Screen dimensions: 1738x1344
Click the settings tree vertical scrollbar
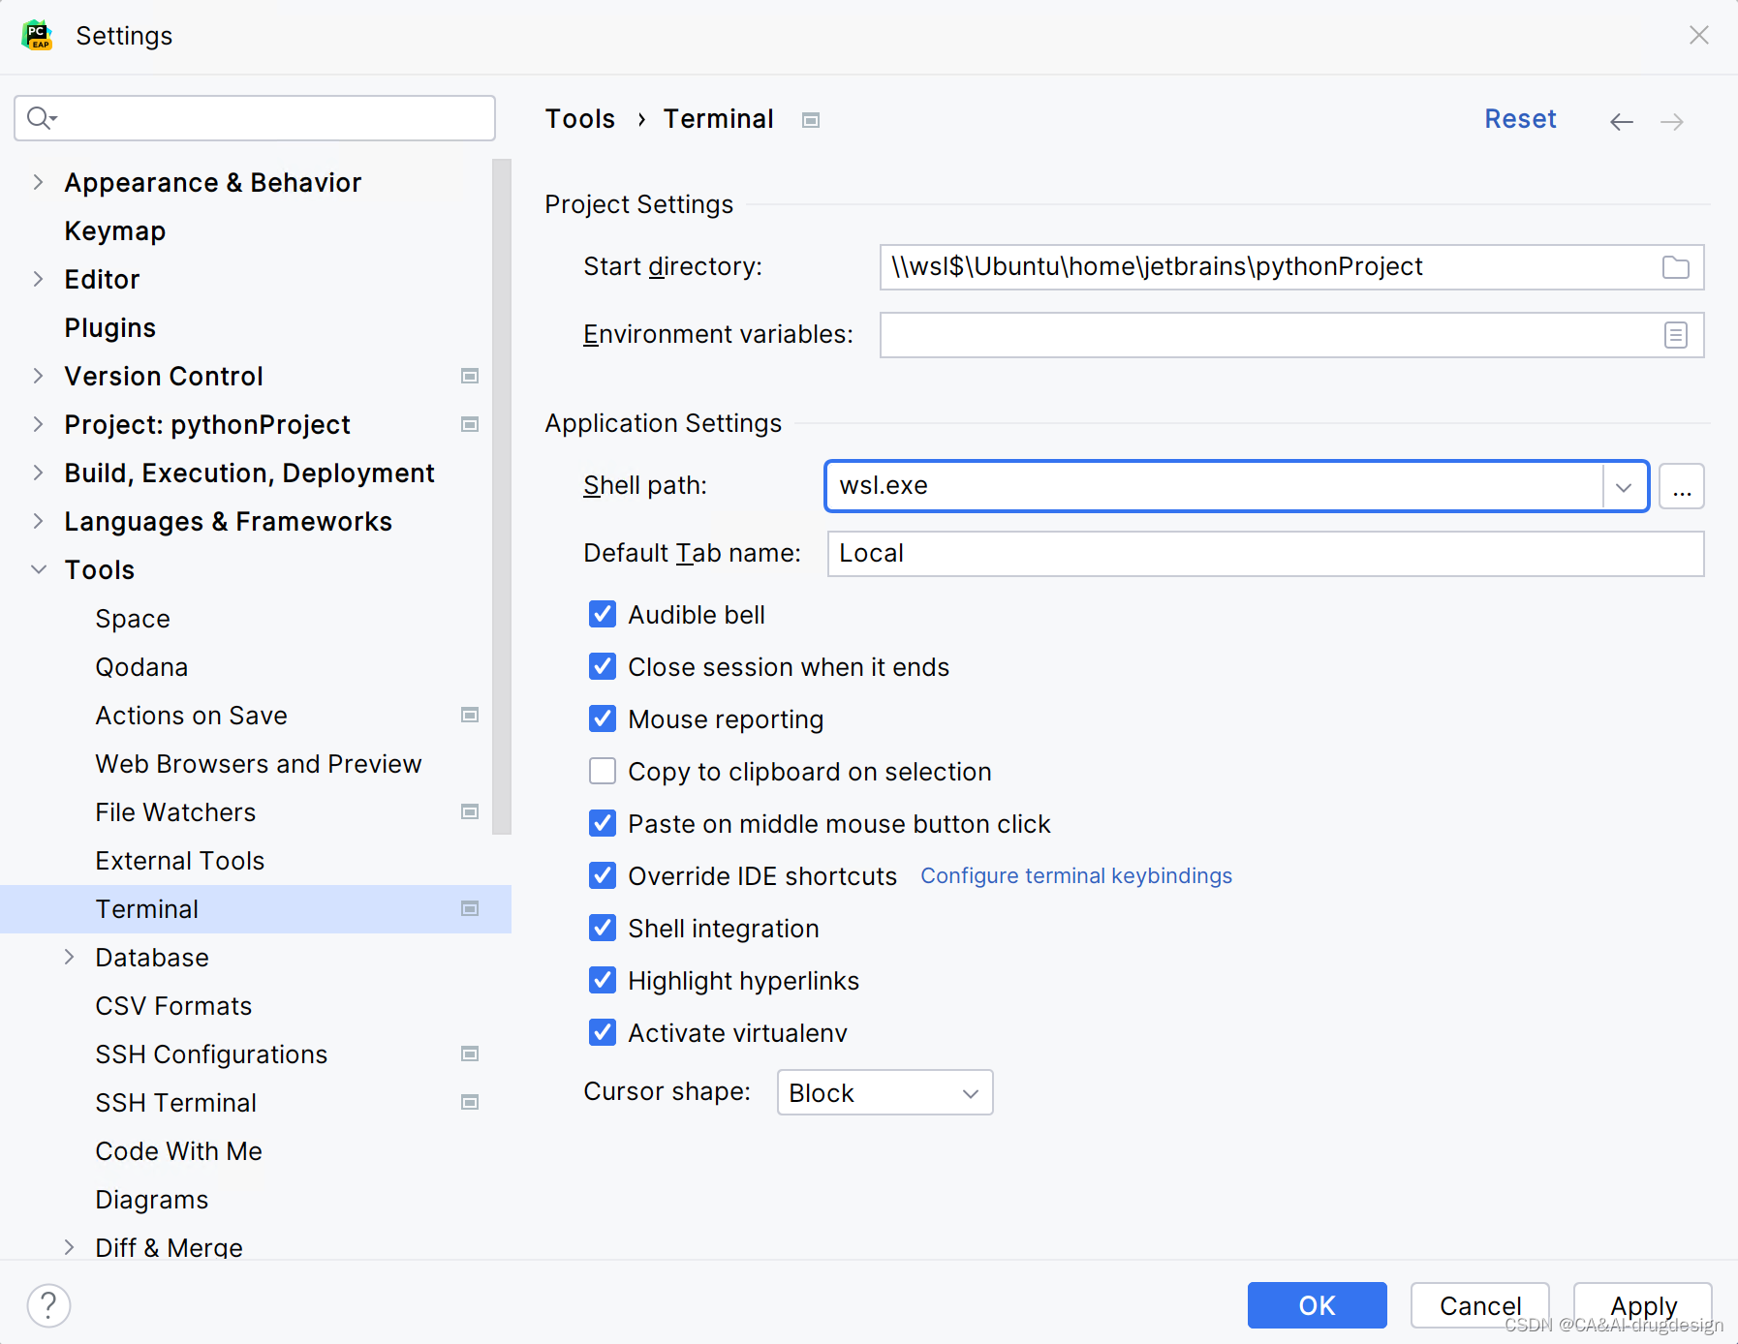coord(501,496)
